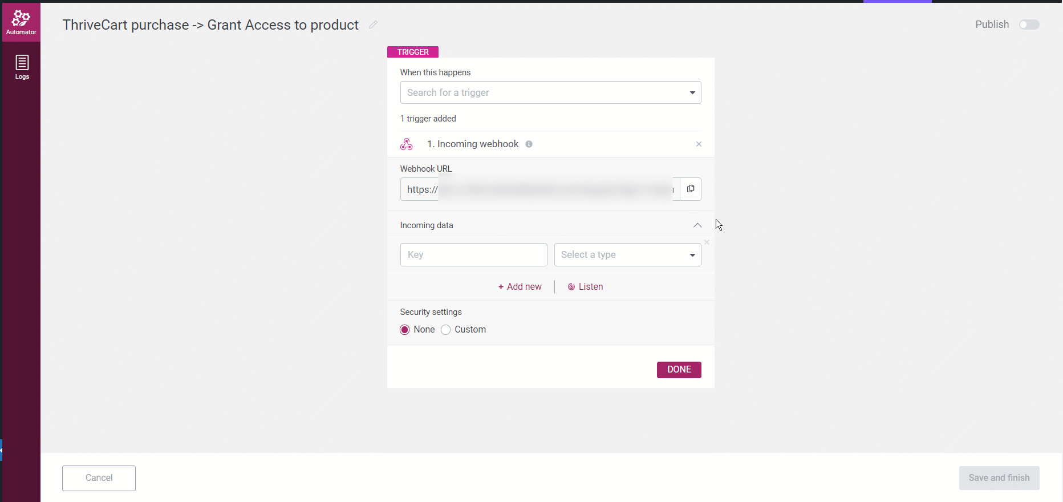
Task: Click the 'Security settings' label
Action: point(431,312)
